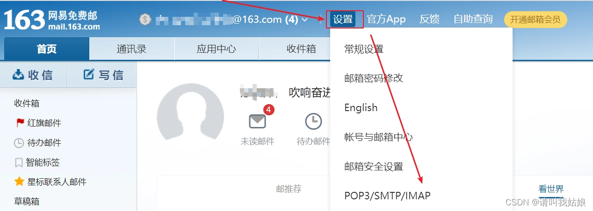
Task: Open the 官方App link
Action: 386,19
